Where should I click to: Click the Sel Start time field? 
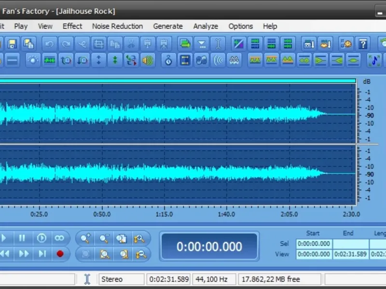(x=314, y=244)
